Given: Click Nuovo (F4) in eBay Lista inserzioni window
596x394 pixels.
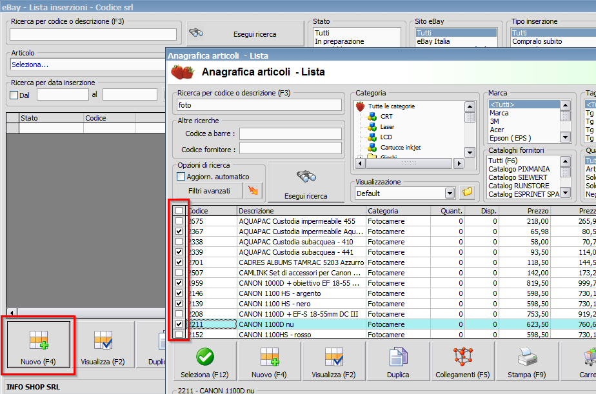Looking at the screenshot, I should [39, 344].
